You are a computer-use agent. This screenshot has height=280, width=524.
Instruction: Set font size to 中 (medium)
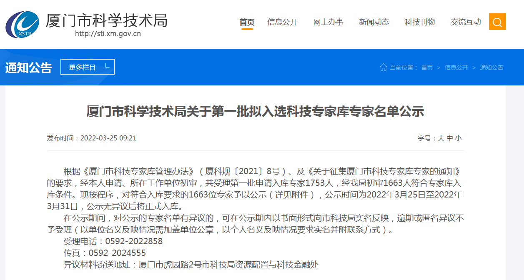point(449,138)
